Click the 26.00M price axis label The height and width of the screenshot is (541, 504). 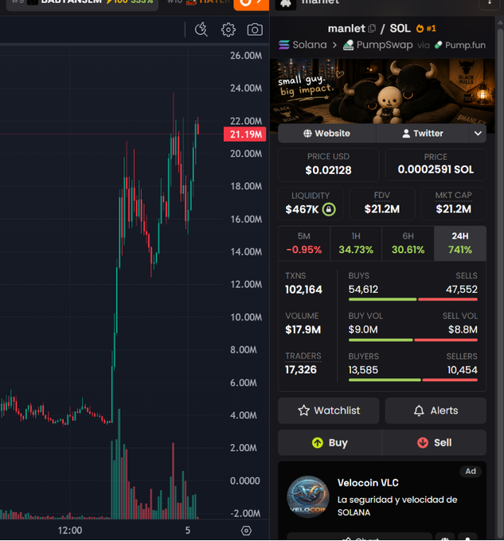(x=246, y=56)
